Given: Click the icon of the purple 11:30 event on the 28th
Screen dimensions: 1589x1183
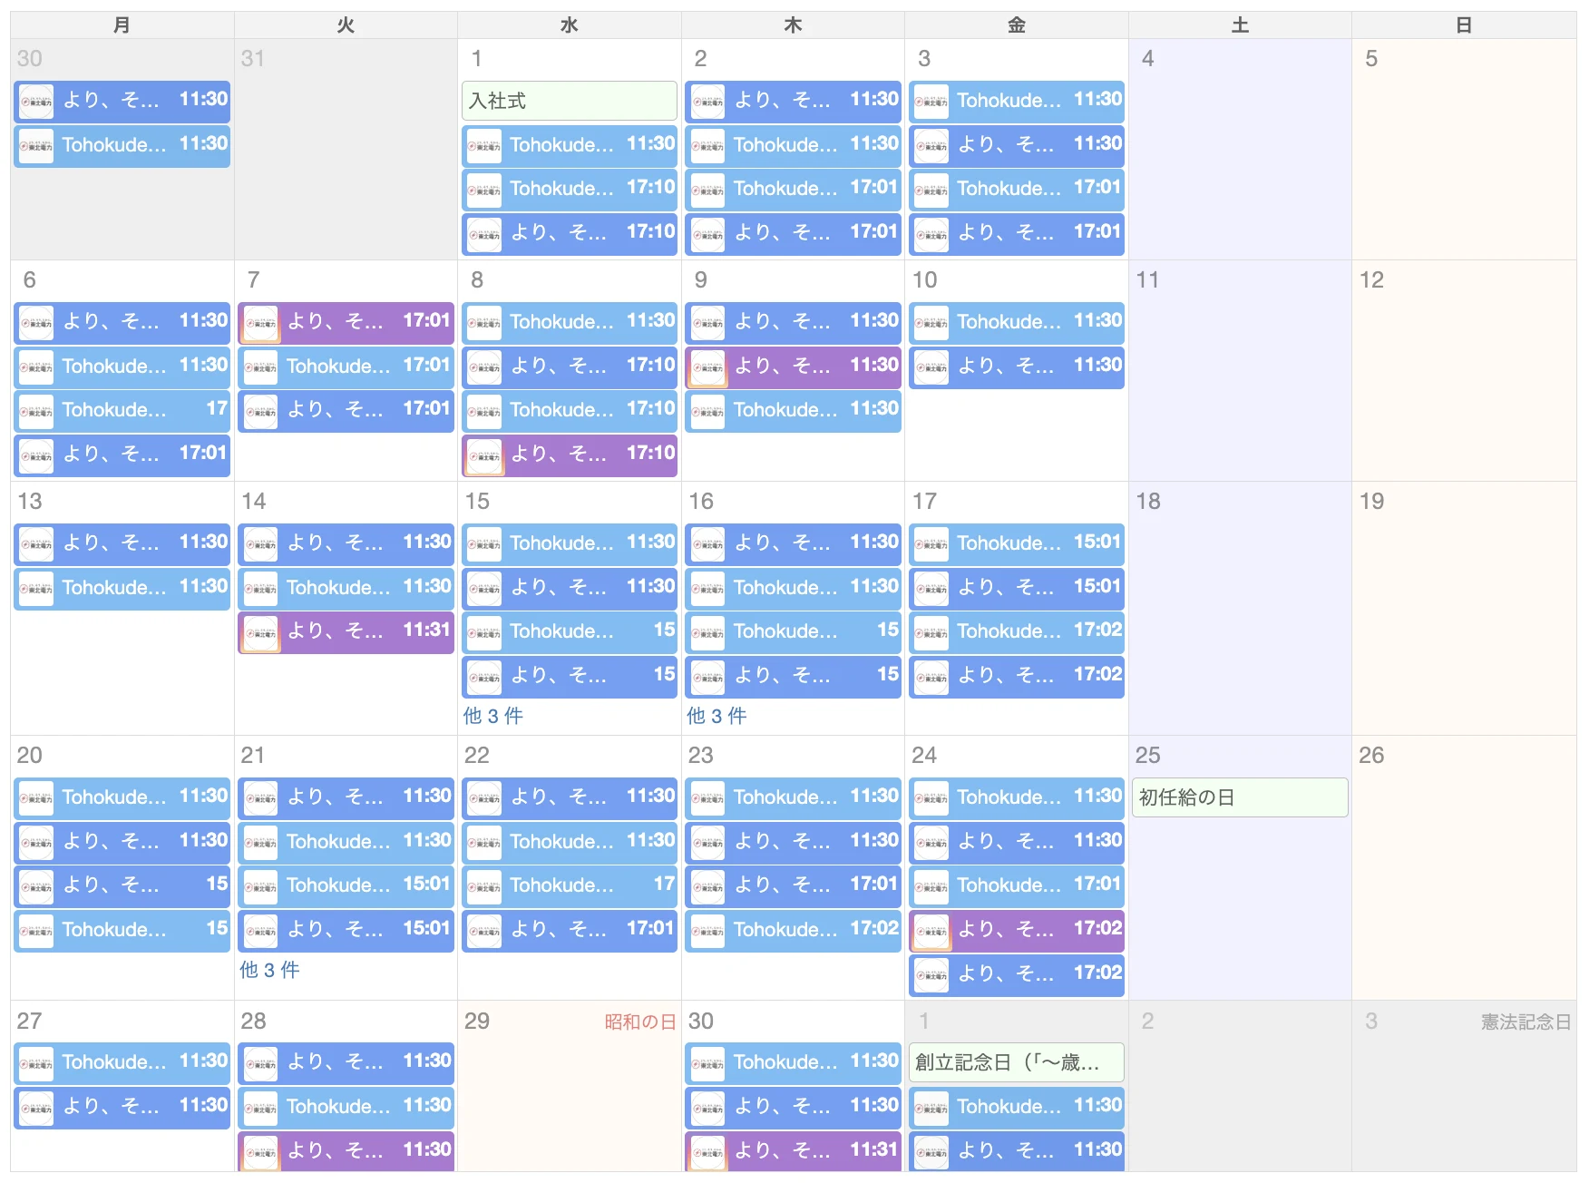Looking at the screenshot, I should point(261,1152).
